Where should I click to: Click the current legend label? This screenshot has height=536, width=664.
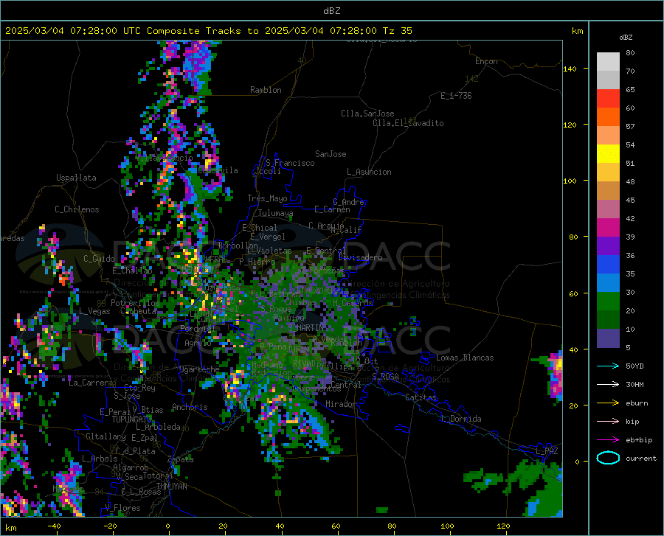(x=641, y=459)
